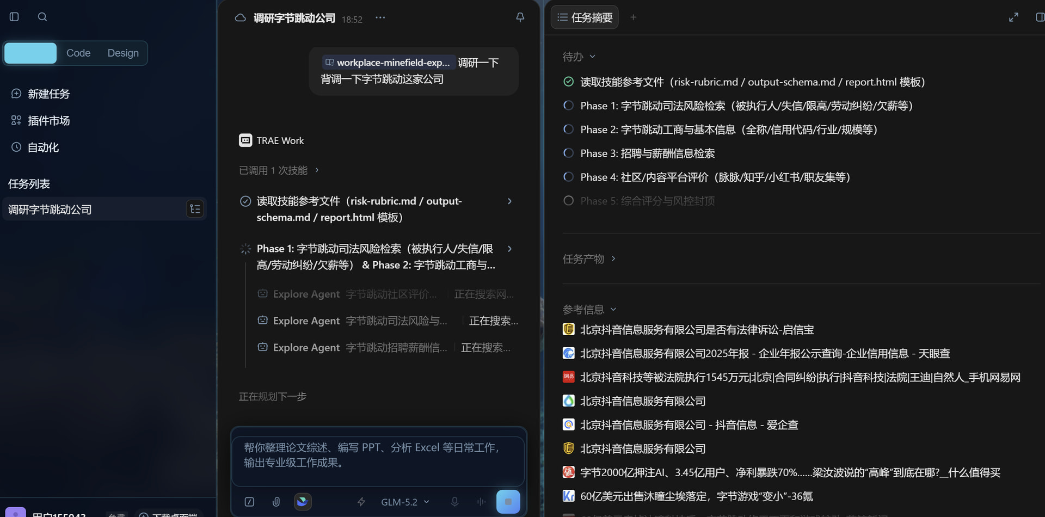Screen dimensions: 1045x517
Task: Switch to the Design mode tab
Action: click(123, 53)
